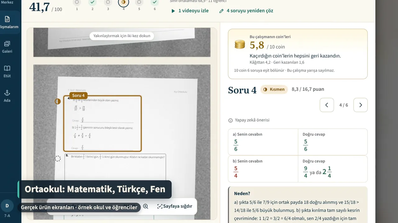Open the Galeri section
Screen dimensions: 398x223
pos(7,47)
